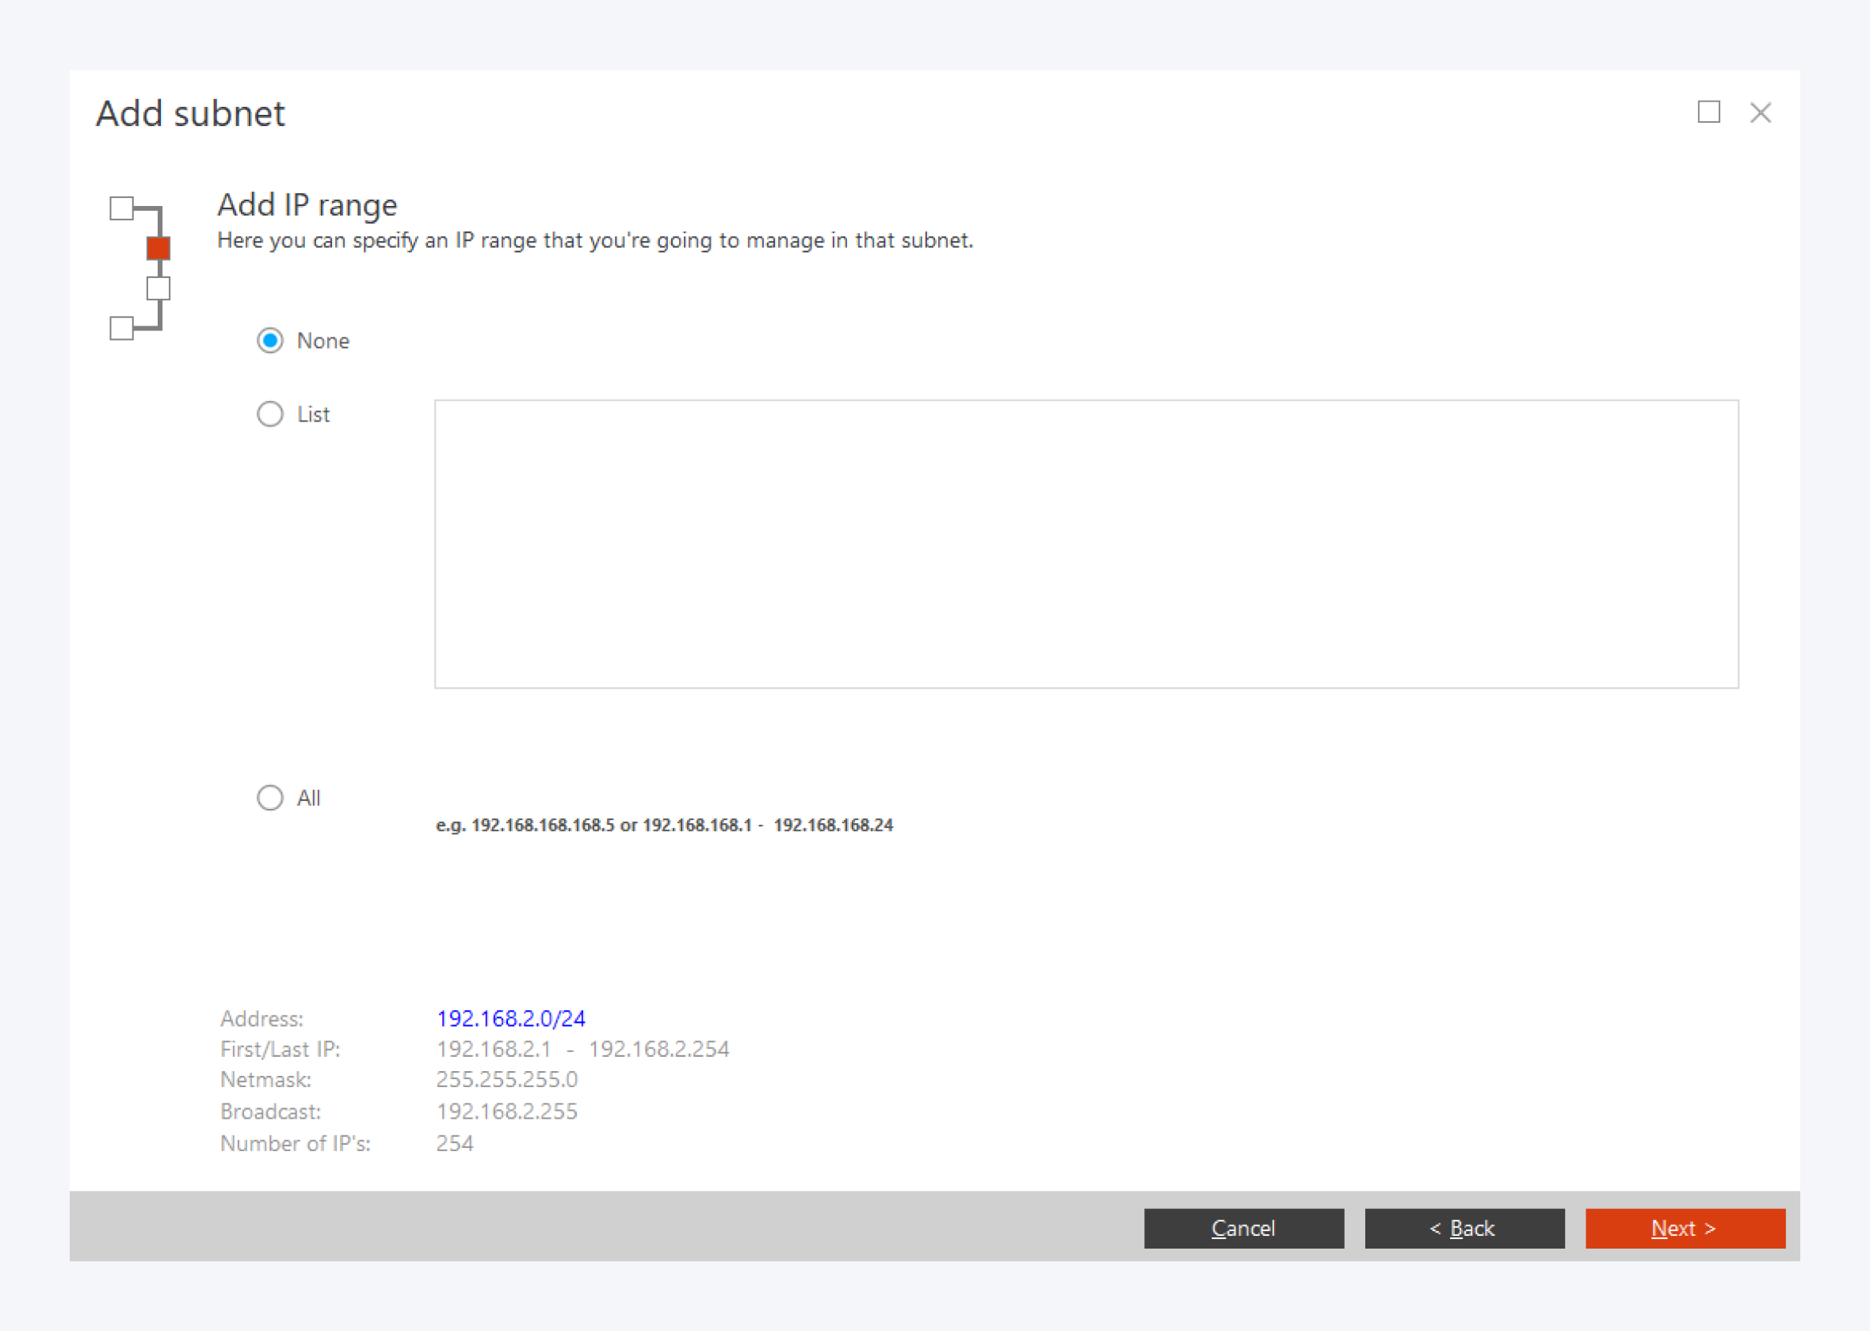Click the first wizard step square
This screenshot has width=1870, height=1331.
coord(121,208)
